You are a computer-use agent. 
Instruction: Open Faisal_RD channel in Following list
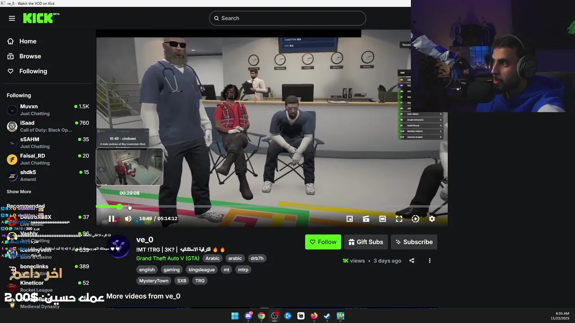[x=48, y=159]
